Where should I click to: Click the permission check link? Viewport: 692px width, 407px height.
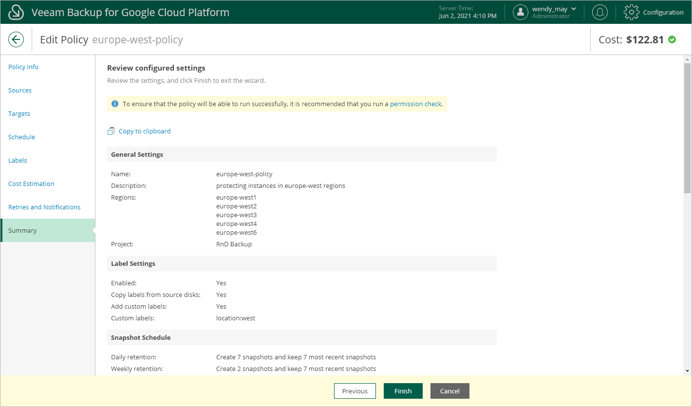click(415, 104)
